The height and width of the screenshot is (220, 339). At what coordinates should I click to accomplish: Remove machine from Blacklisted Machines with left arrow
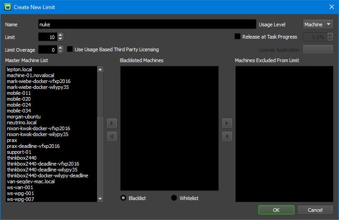click(112, 136)
